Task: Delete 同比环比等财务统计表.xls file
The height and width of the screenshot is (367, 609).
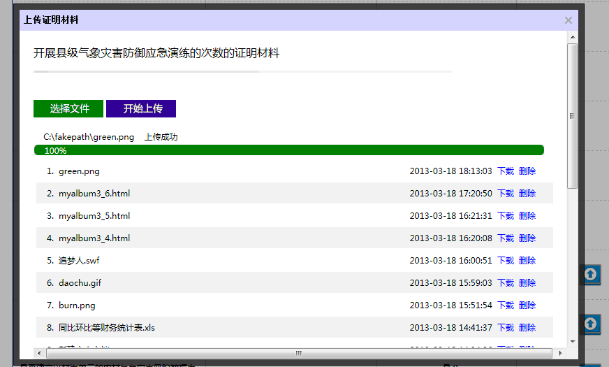Action: [527, 327]
